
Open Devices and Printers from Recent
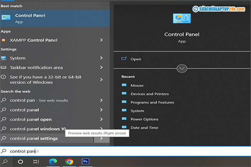150,94
